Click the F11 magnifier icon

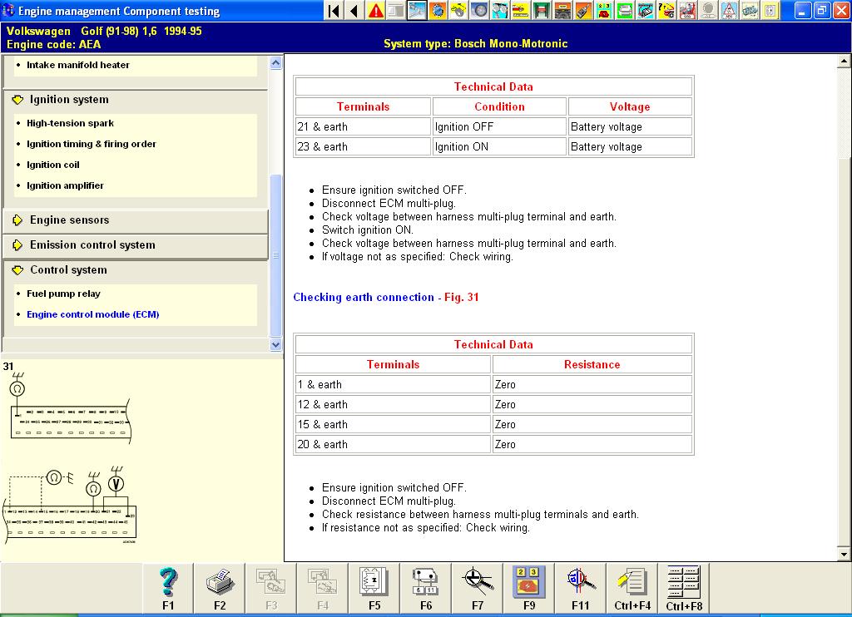coord(580,581)
